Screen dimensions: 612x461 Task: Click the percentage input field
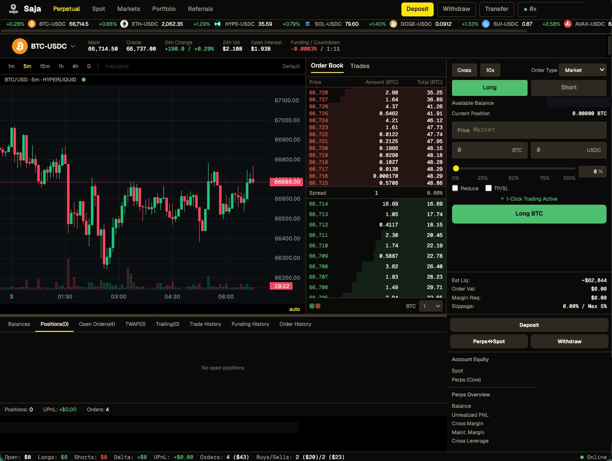coord(593,171)
